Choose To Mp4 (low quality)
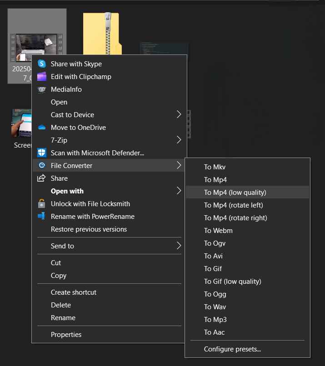The image size is (325, 366). point(247,193)
